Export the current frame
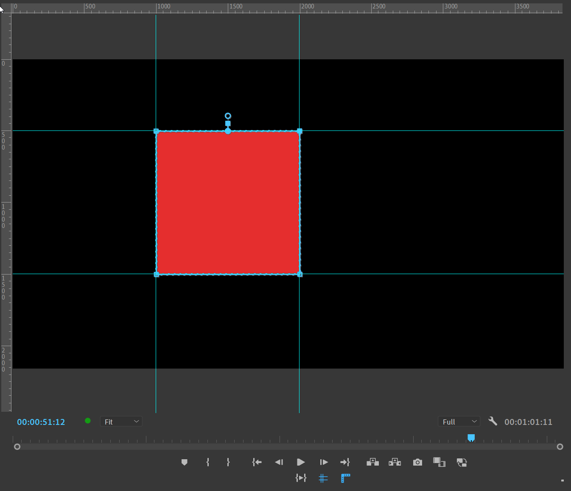 point(417,462)
